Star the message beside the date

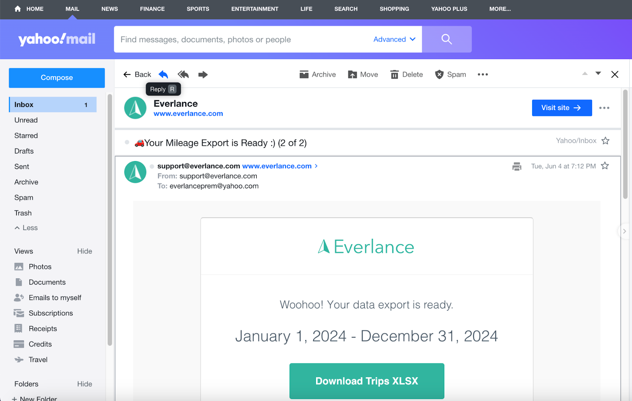(605, 166)
